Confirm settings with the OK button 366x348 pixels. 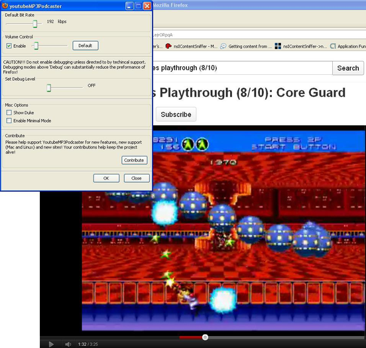106,178
